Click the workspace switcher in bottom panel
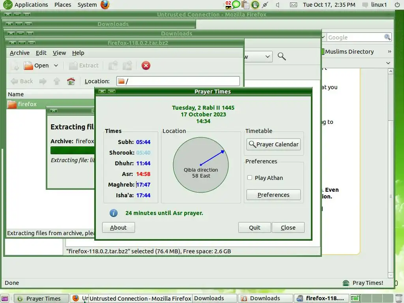 tap(371, 298)
